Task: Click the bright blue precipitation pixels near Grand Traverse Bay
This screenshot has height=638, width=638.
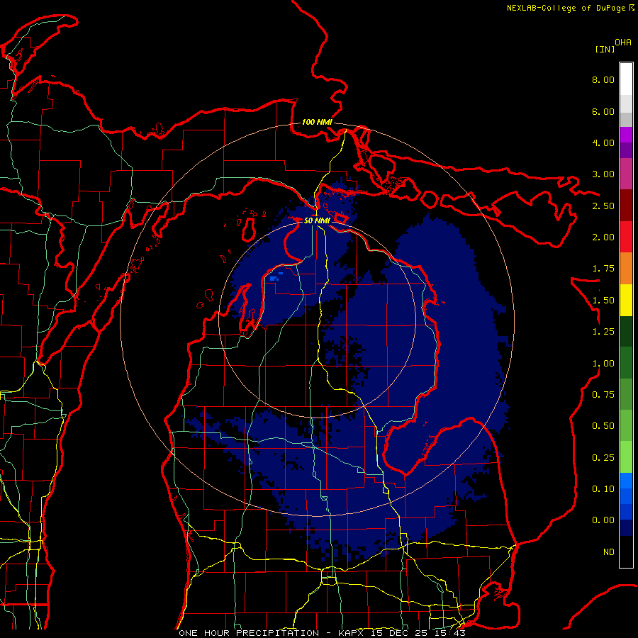Action: (x=274, y=279)
